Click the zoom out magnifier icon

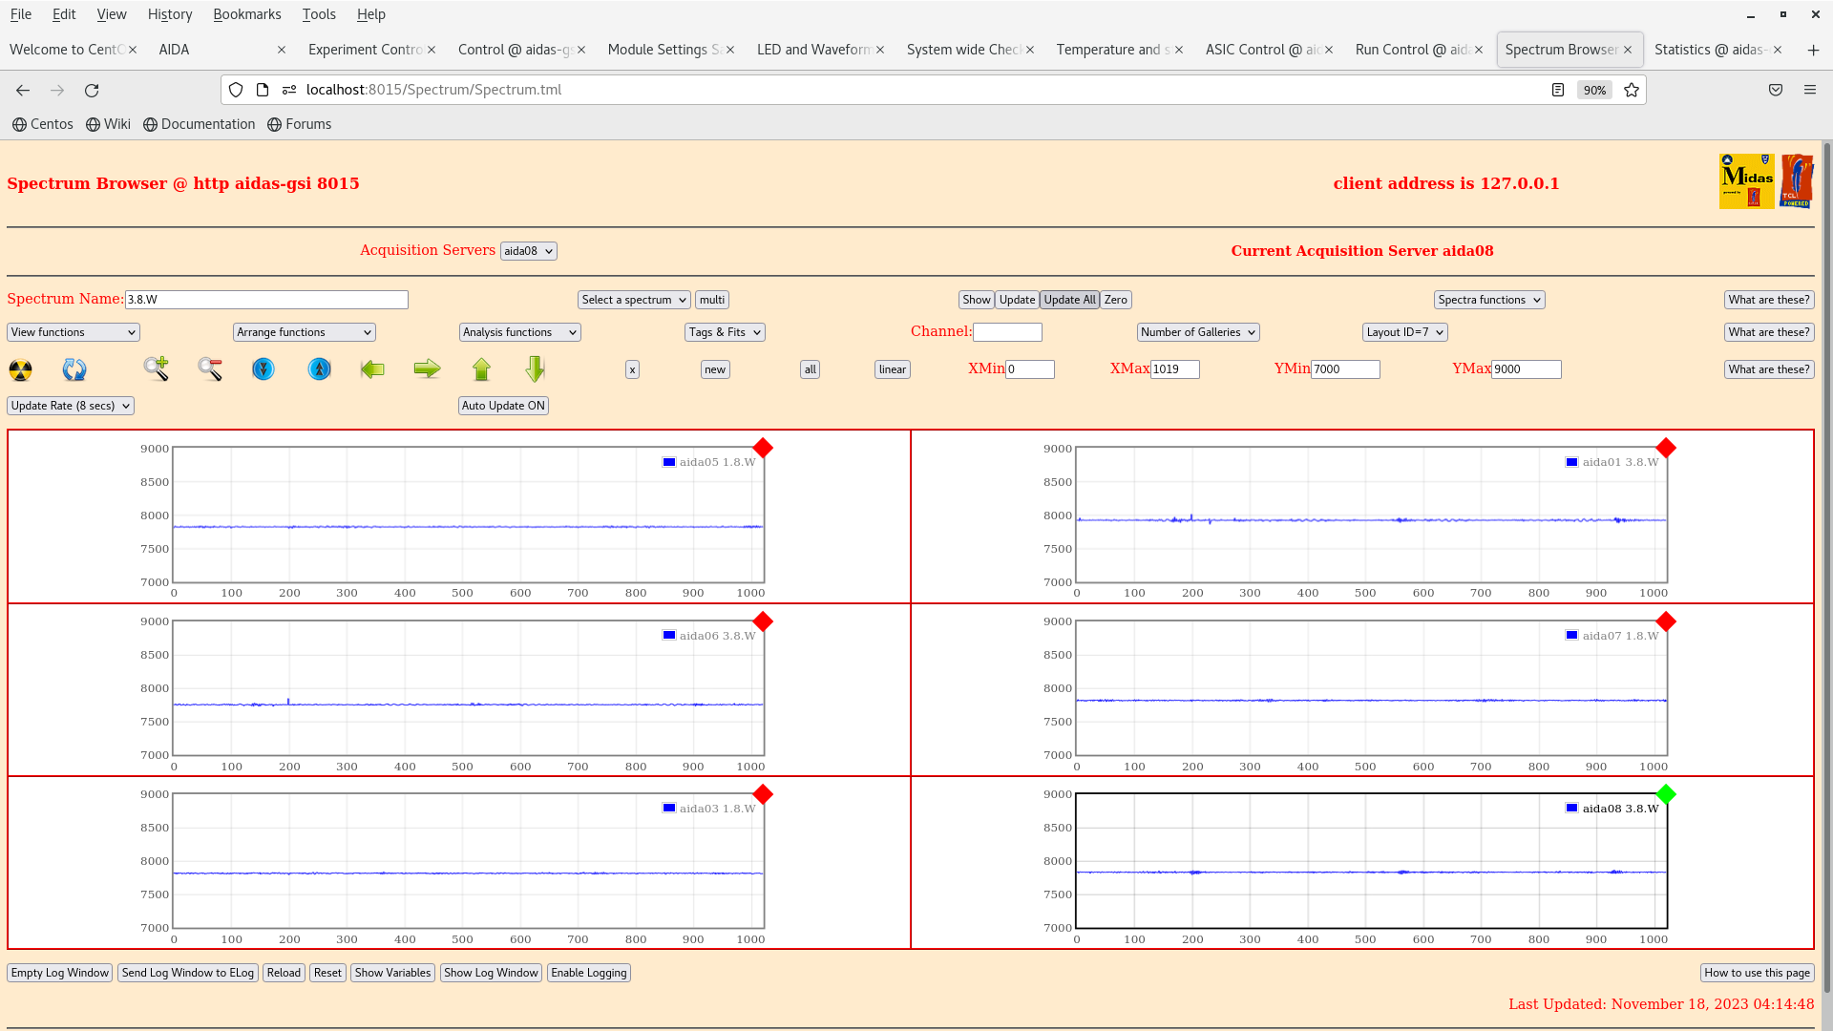pyautogui.click(x=210, y=368)
